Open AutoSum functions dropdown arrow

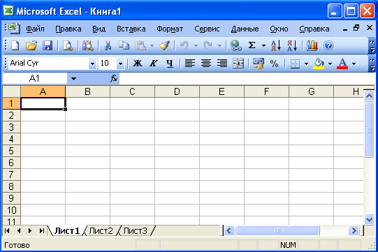tap(263, 45)
